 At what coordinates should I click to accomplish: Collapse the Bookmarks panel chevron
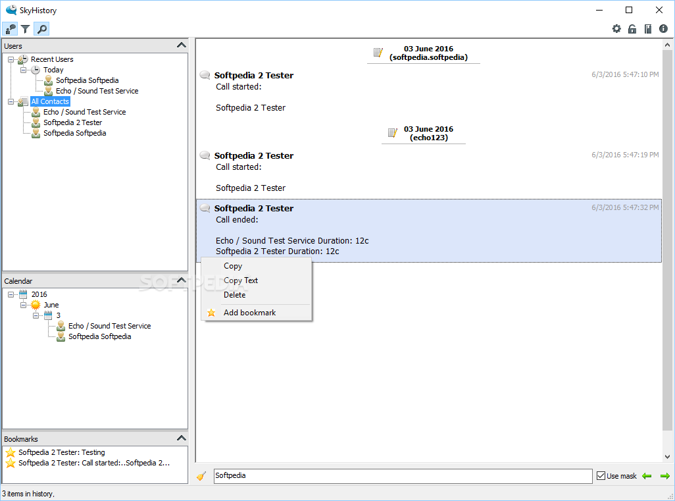point(182,438)
